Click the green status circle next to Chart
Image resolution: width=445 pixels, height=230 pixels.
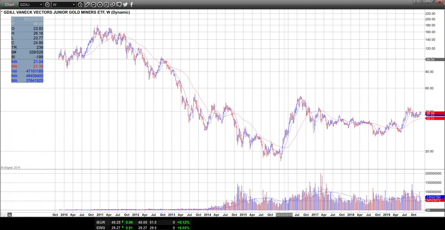tap(16, 5)
